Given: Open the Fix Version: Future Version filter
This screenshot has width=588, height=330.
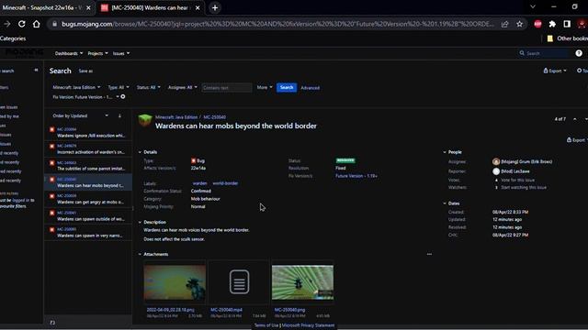Looking at the screenshot, I should click(85, 97).
